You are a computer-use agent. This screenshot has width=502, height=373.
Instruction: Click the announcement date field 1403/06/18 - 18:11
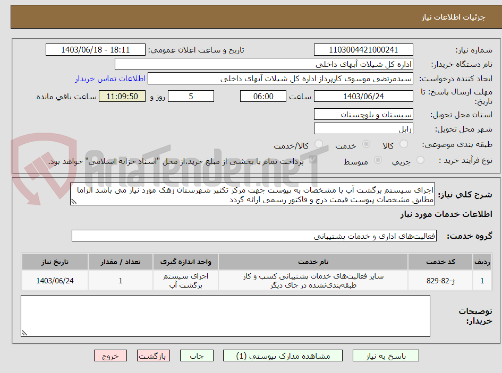click(x=96, y=50)
